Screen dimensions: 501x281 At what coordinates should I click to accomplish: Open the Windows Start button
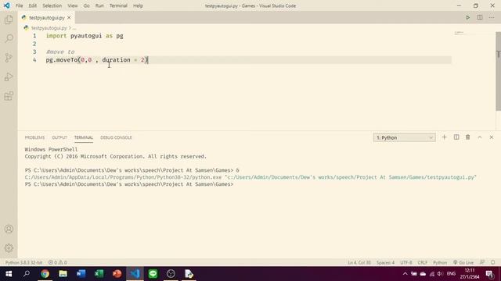[x=9, y=274]
